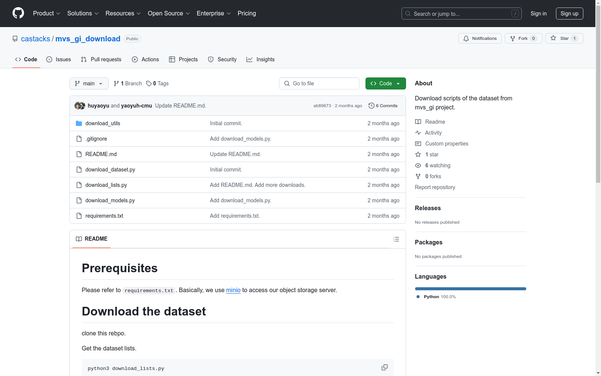Open the ab89673 commit hash
The height and width of the screenshot is (376, 601).
click(x=322, y=106)
